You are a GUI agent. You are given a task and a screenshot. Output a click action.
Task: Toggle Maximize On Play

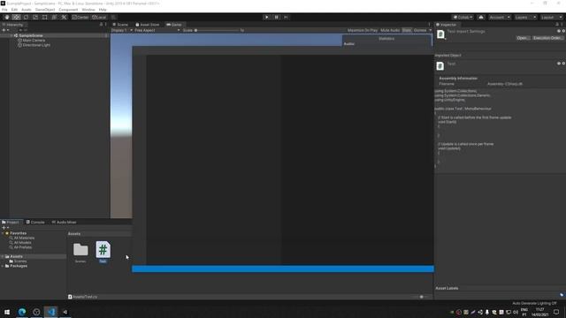coord(363,30)
